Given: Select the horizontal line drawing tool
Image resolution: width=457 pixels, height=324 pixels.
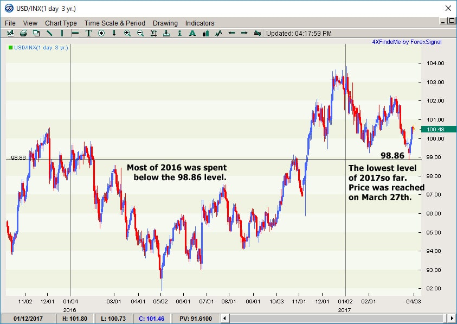Looking at the screenshot, I should point(75,33).
